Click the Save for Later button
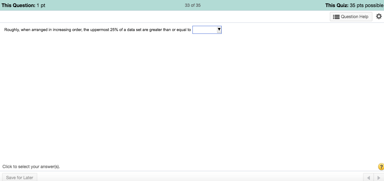384x181 pixels. click(x=19, y=177)
